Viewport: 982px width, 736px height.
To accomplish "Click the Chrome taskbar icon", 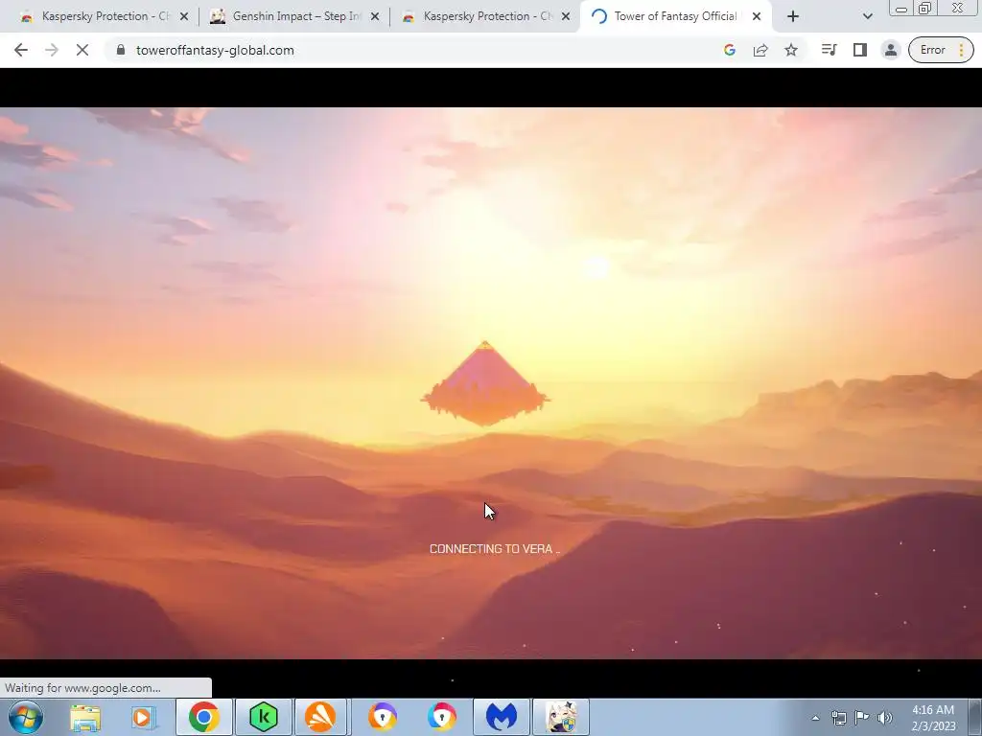I will click(x=203, y=717).
